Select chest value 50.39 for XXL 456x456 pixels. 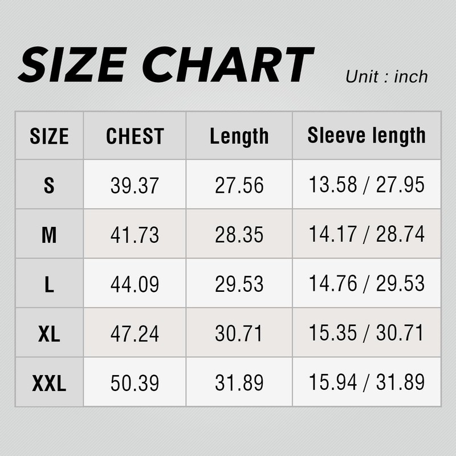[x=135, y=384]
